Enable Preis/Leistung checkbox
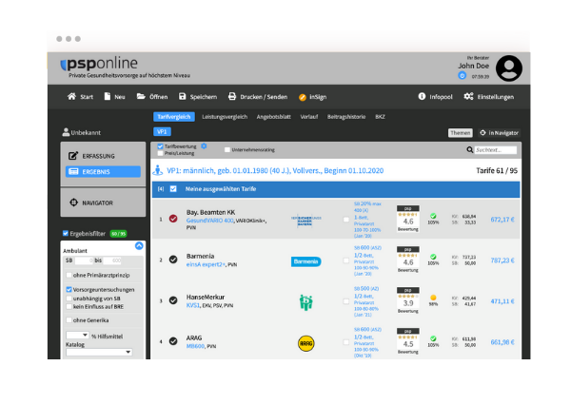The height and width of the screenshot is (405, 571). pos(160,153)
